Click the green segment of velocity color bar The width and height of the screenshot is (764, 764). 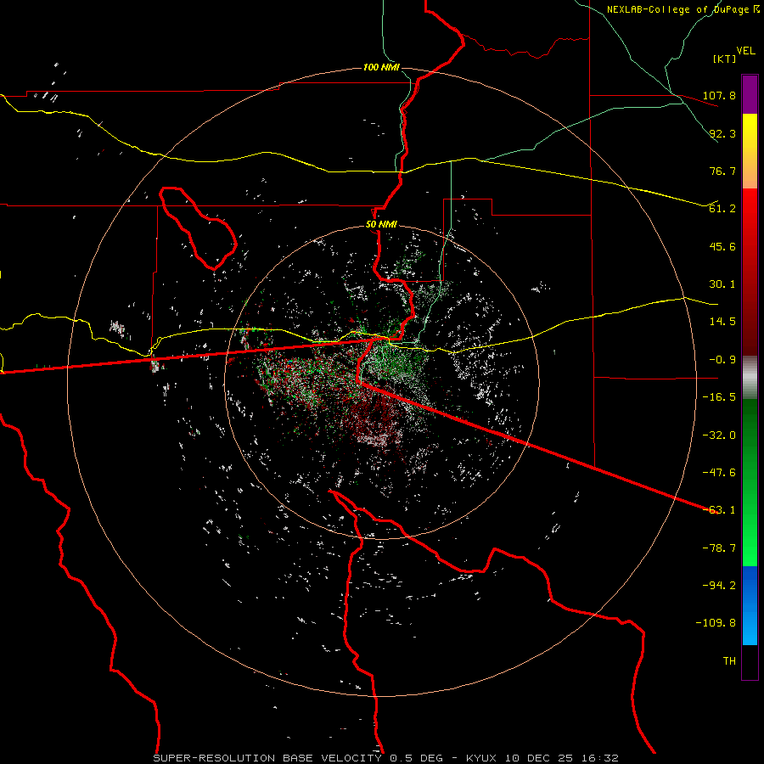point(750,482)
